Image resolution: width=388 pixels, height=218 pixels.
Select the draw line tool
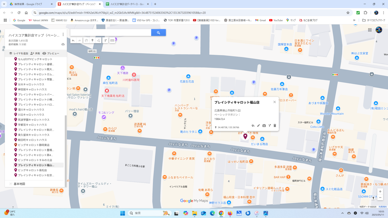[99, 41]
